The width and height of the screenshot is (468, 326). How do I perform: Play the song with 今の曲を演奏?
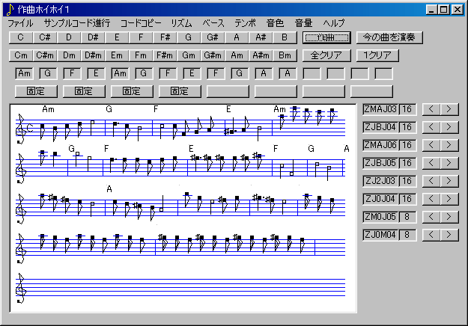389,37
